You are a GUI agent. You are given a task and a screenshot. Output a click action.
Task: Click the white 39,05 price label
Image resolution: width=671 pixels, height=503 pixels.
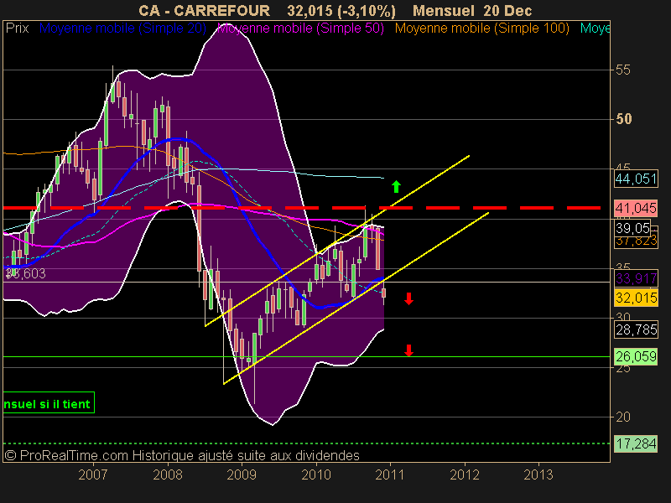pos(632,228)
